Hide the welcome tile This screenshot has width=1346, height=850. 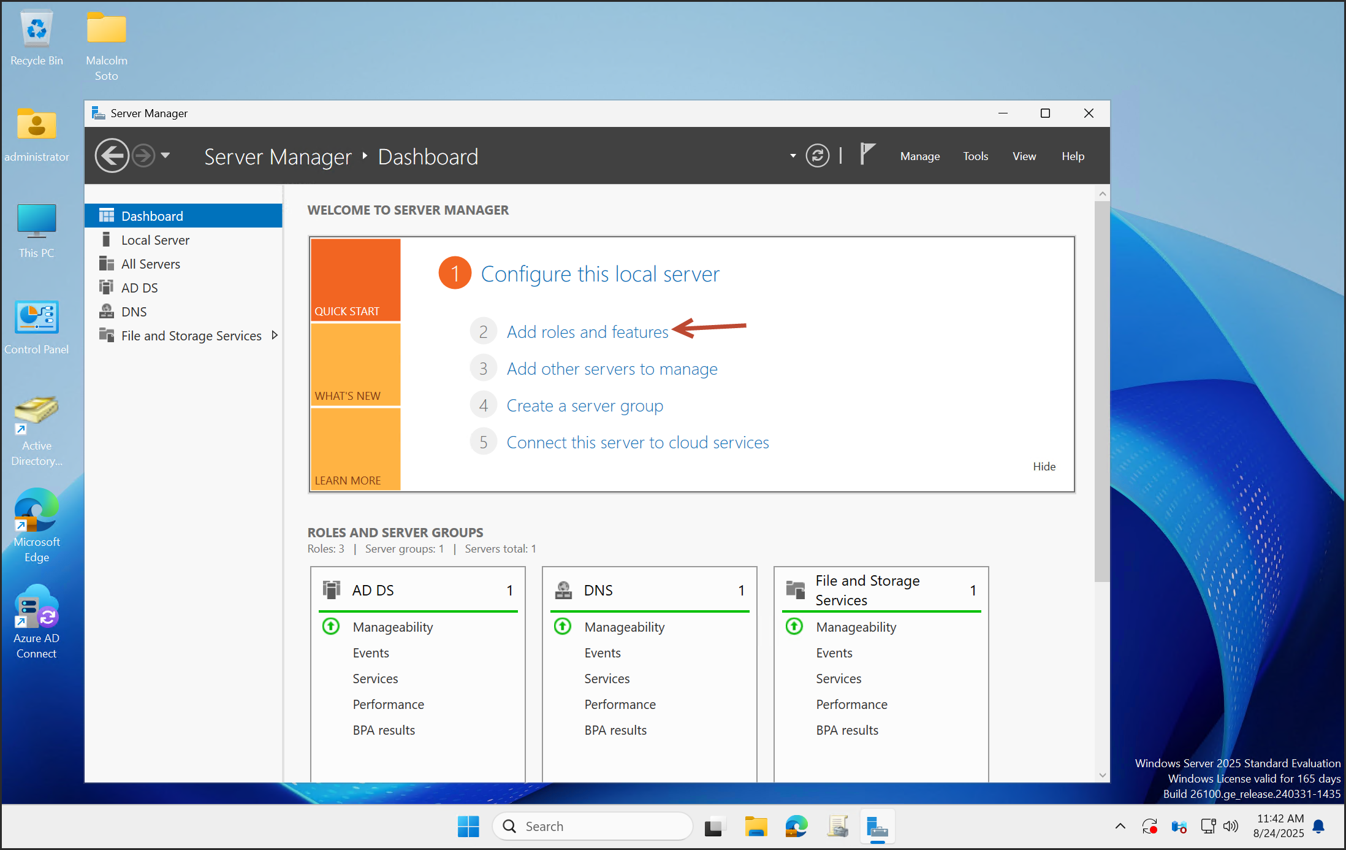tap(1044, 467)
